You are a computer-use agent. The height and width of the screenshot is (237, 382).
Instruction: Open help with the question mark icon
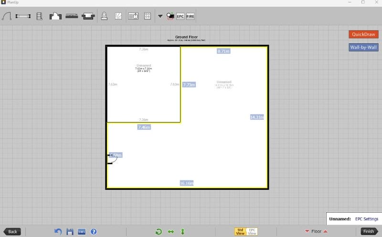[94, 232]
